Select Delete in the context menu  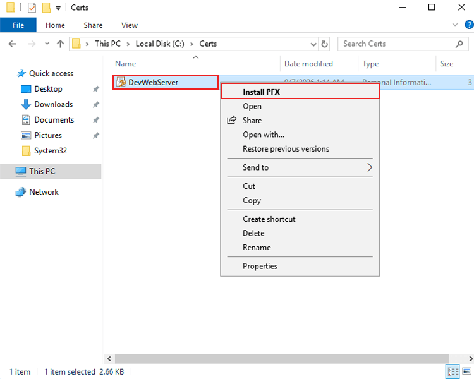coord(300,233)
